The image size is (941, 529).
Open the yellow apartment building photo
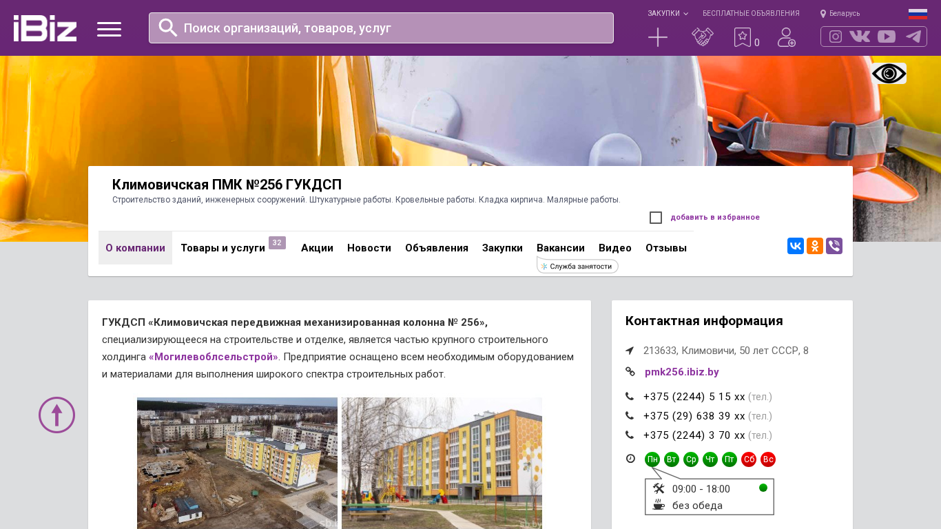click(x=442, y=463)
